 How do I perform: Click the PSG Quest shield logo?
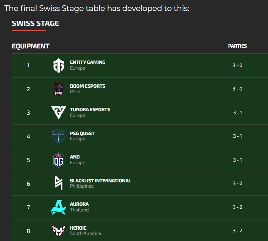[59, 136]
